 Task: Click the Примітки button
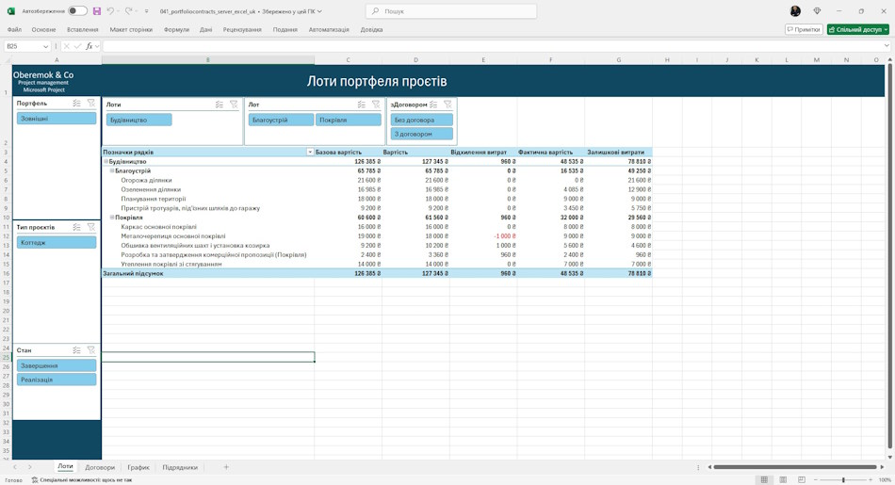[x=804, y=30]
